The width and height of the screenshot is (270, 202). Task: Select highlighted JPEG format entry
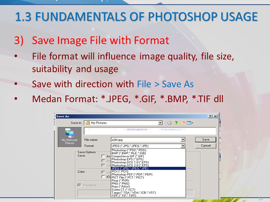click(148, 168)
